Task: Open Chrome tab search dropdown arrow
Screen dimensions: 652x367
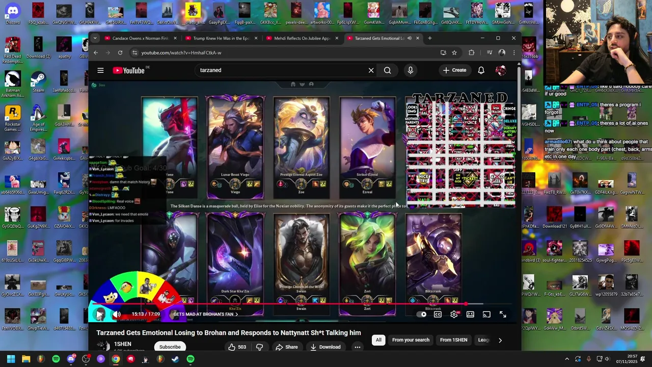Action: click(95, 38)
